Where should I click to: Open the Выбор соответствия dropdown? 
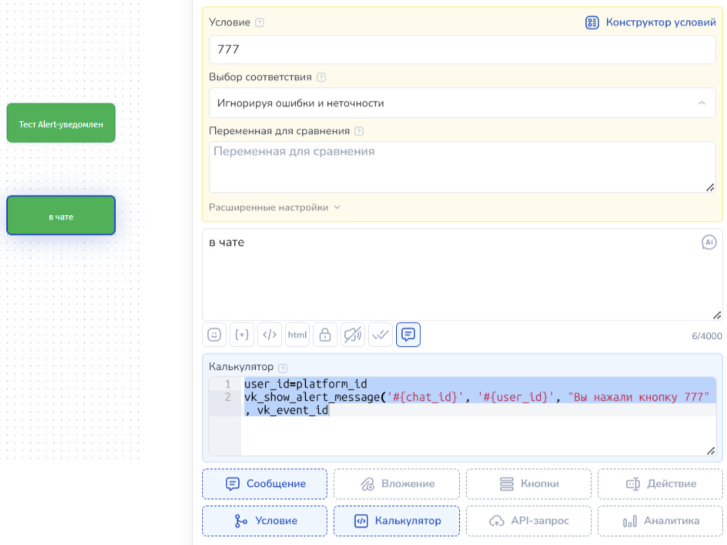(461, 103)
